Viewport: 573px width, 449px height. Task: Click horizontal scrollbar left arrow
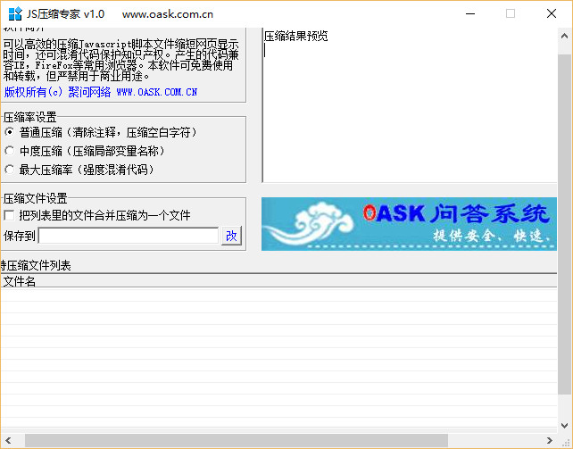8,441
